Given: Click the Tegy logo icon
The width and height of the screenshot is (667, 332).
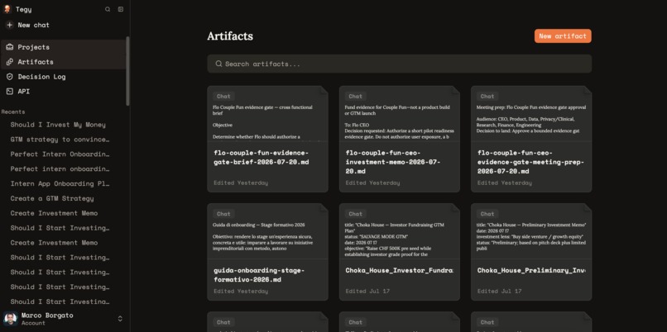Looking at the screenshot, I should (7, 9).
